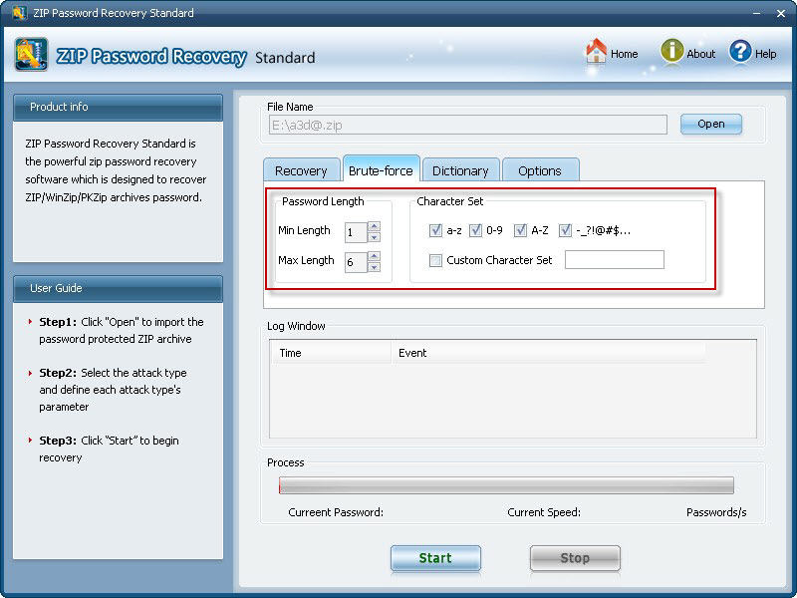The height and width of the screenshot is (598, 797).
Task: Click the Min Length value field
Action: (356, 232)
